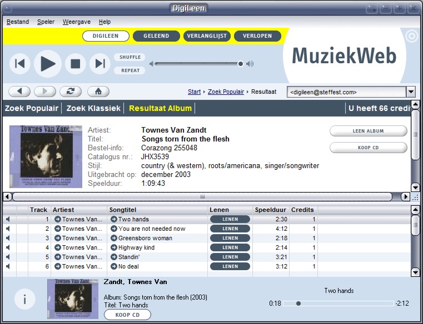Go to the home page icon

point(98,92)
